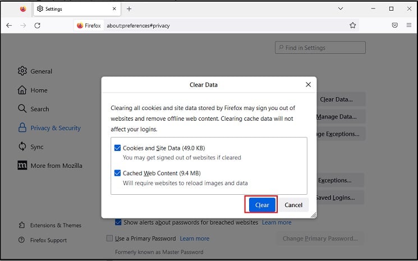
Task: Click the Firefox view icon left of tabs
Action: point(23,9)
